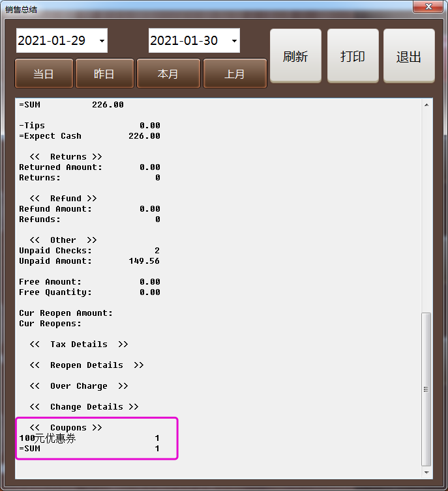Click the 'Unpaid Checks:' line
Image resolution: width=448 pixels, height=491 pixels.
coord(89,251)
